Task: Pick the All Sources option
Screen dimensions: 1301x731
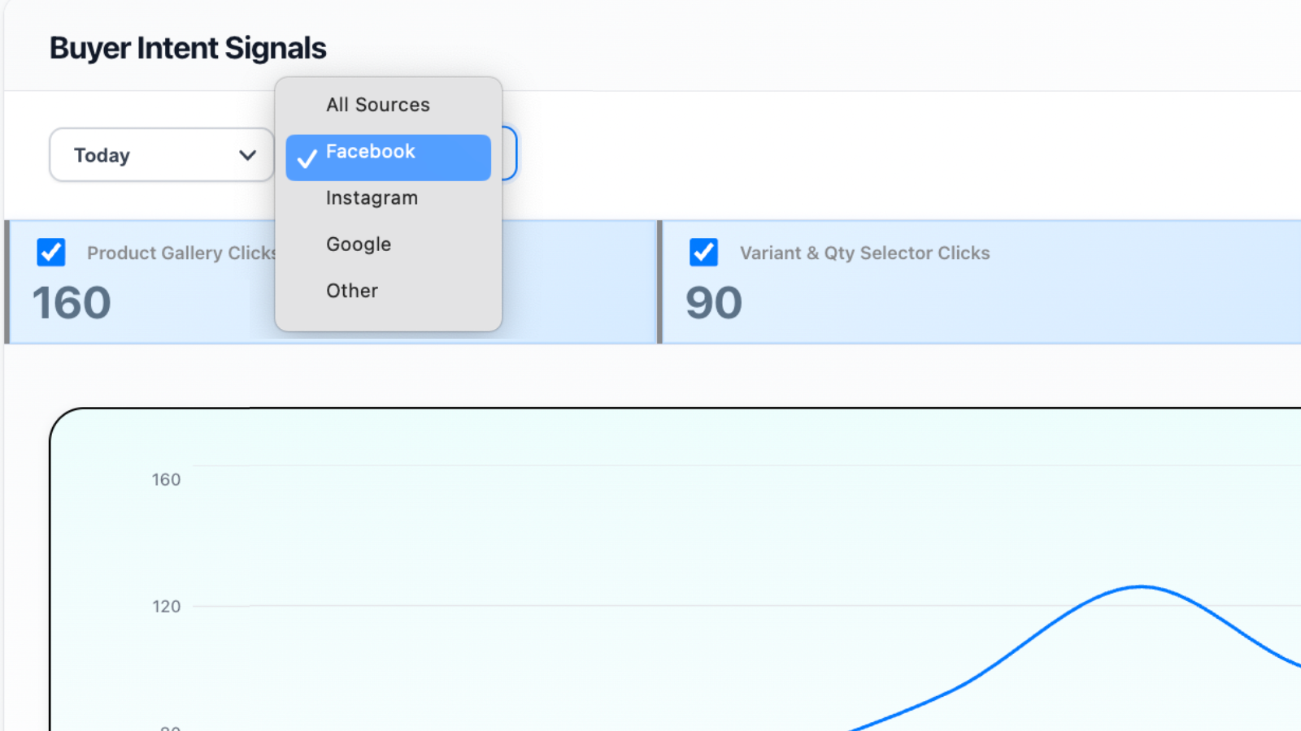Action: click(378, 105)
